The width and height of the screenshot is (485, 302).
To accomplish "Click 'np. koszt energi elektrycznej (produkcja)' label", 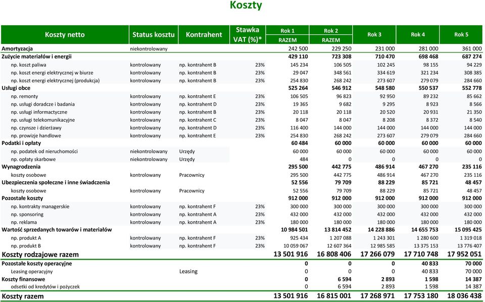I will [x=55, y=81].
